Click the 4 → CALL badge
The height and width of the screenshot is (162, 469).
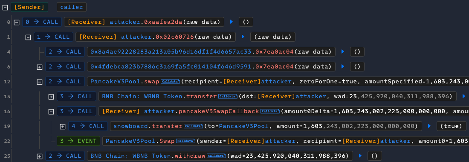[x=88, y=126]
